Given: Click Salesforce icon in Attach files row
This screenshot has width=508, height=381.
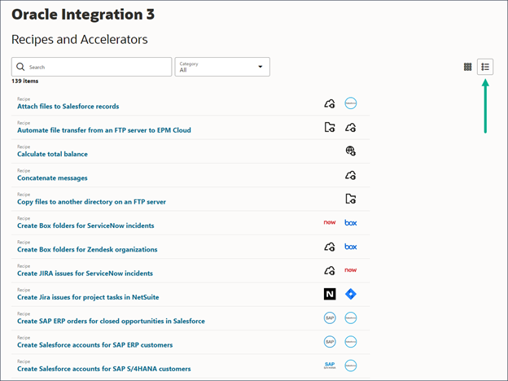Looking at the screenshot, I should 351,103.
